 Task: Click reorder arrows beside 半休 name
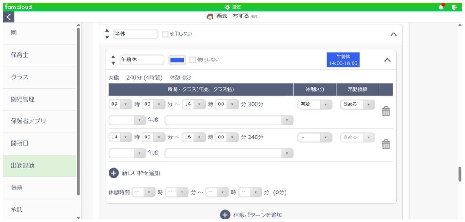(x=108, y=34)
